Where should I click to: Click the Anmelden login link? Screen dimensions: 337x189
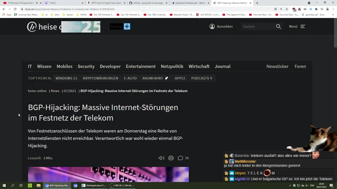click(x=225, y=26)
